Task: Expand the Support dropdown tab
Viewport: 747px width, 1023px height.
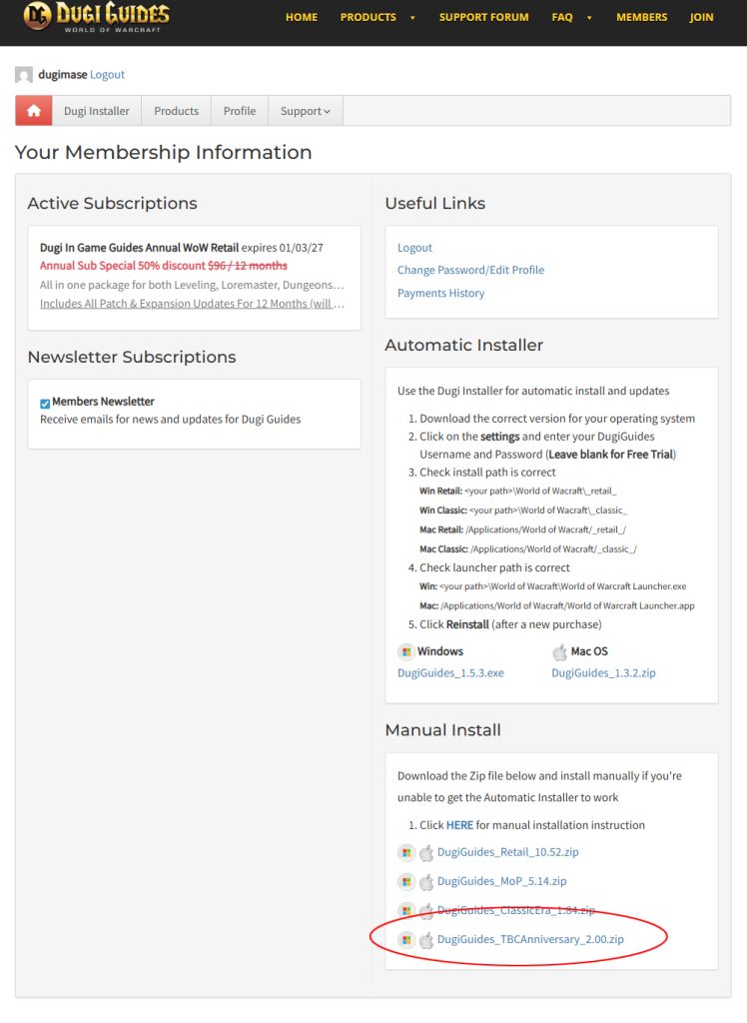Action: (x=305, y=111)
